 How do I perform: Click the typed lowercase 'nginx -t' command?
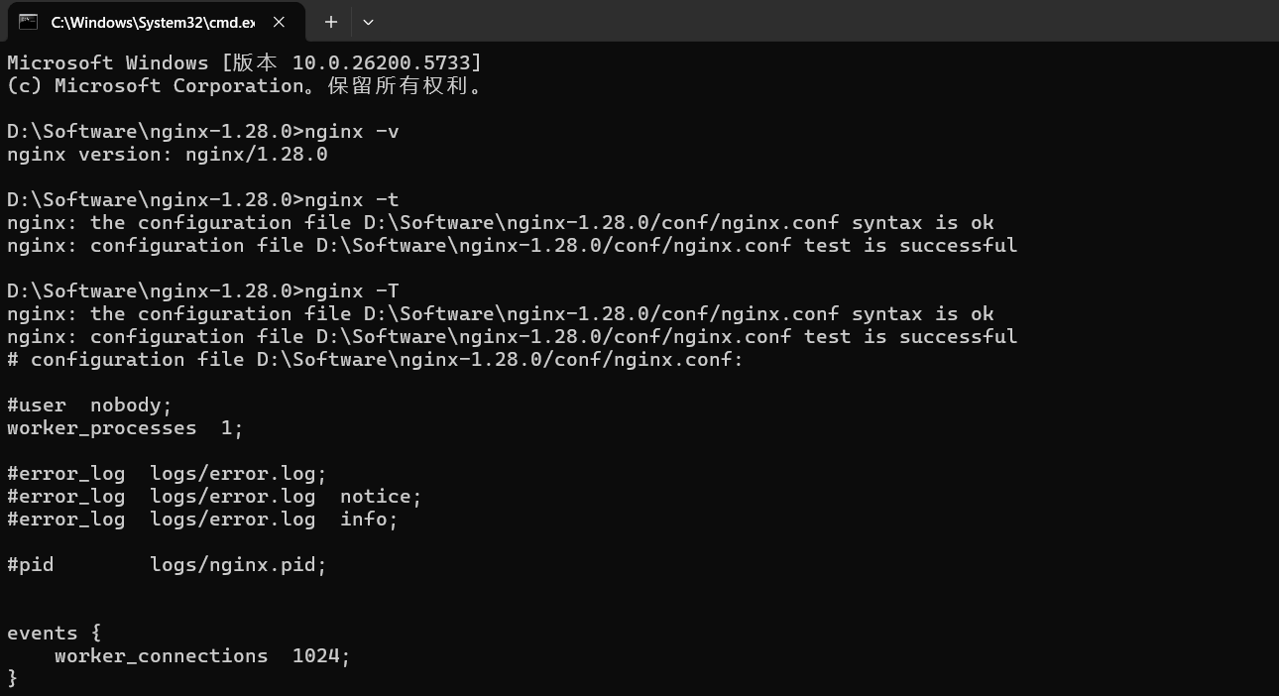pos(352,199)
